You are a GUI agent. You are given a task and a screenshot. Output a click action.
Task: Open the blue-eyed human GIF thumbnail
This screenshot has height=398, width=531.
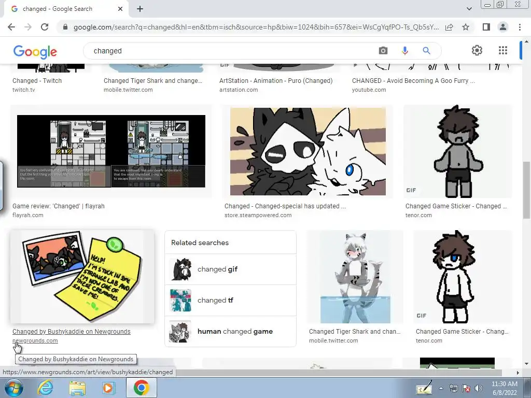click(463, 277)
